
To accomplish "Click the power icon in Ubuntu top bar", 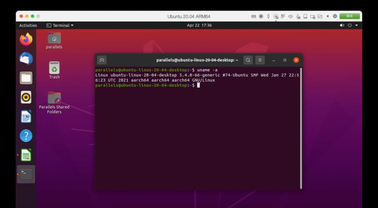I will [349, 25].
